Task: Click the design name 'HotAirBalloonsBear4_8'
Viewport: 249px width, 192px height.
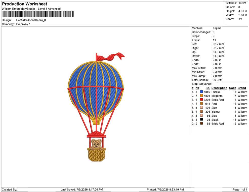Action: (x=31, y=20)
